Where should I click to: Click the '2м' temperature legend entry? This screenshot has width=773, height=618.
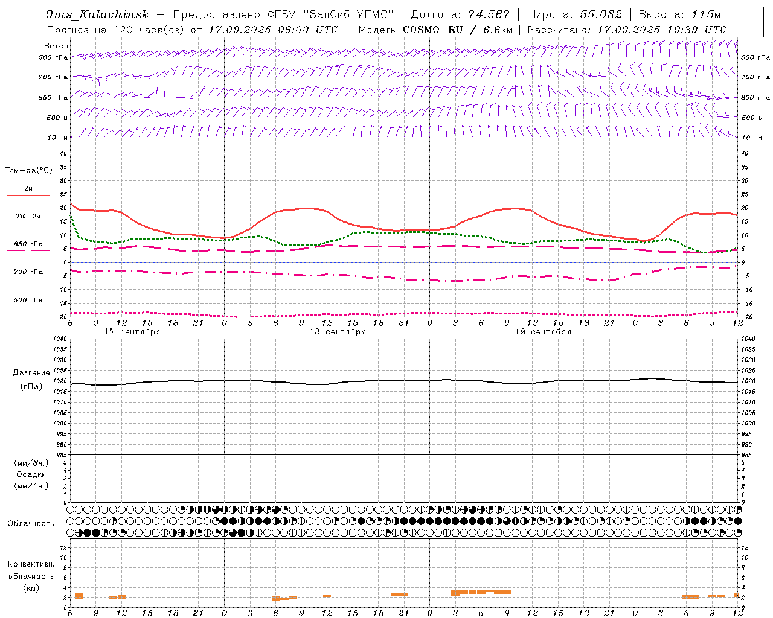click(x=28, y=189)
